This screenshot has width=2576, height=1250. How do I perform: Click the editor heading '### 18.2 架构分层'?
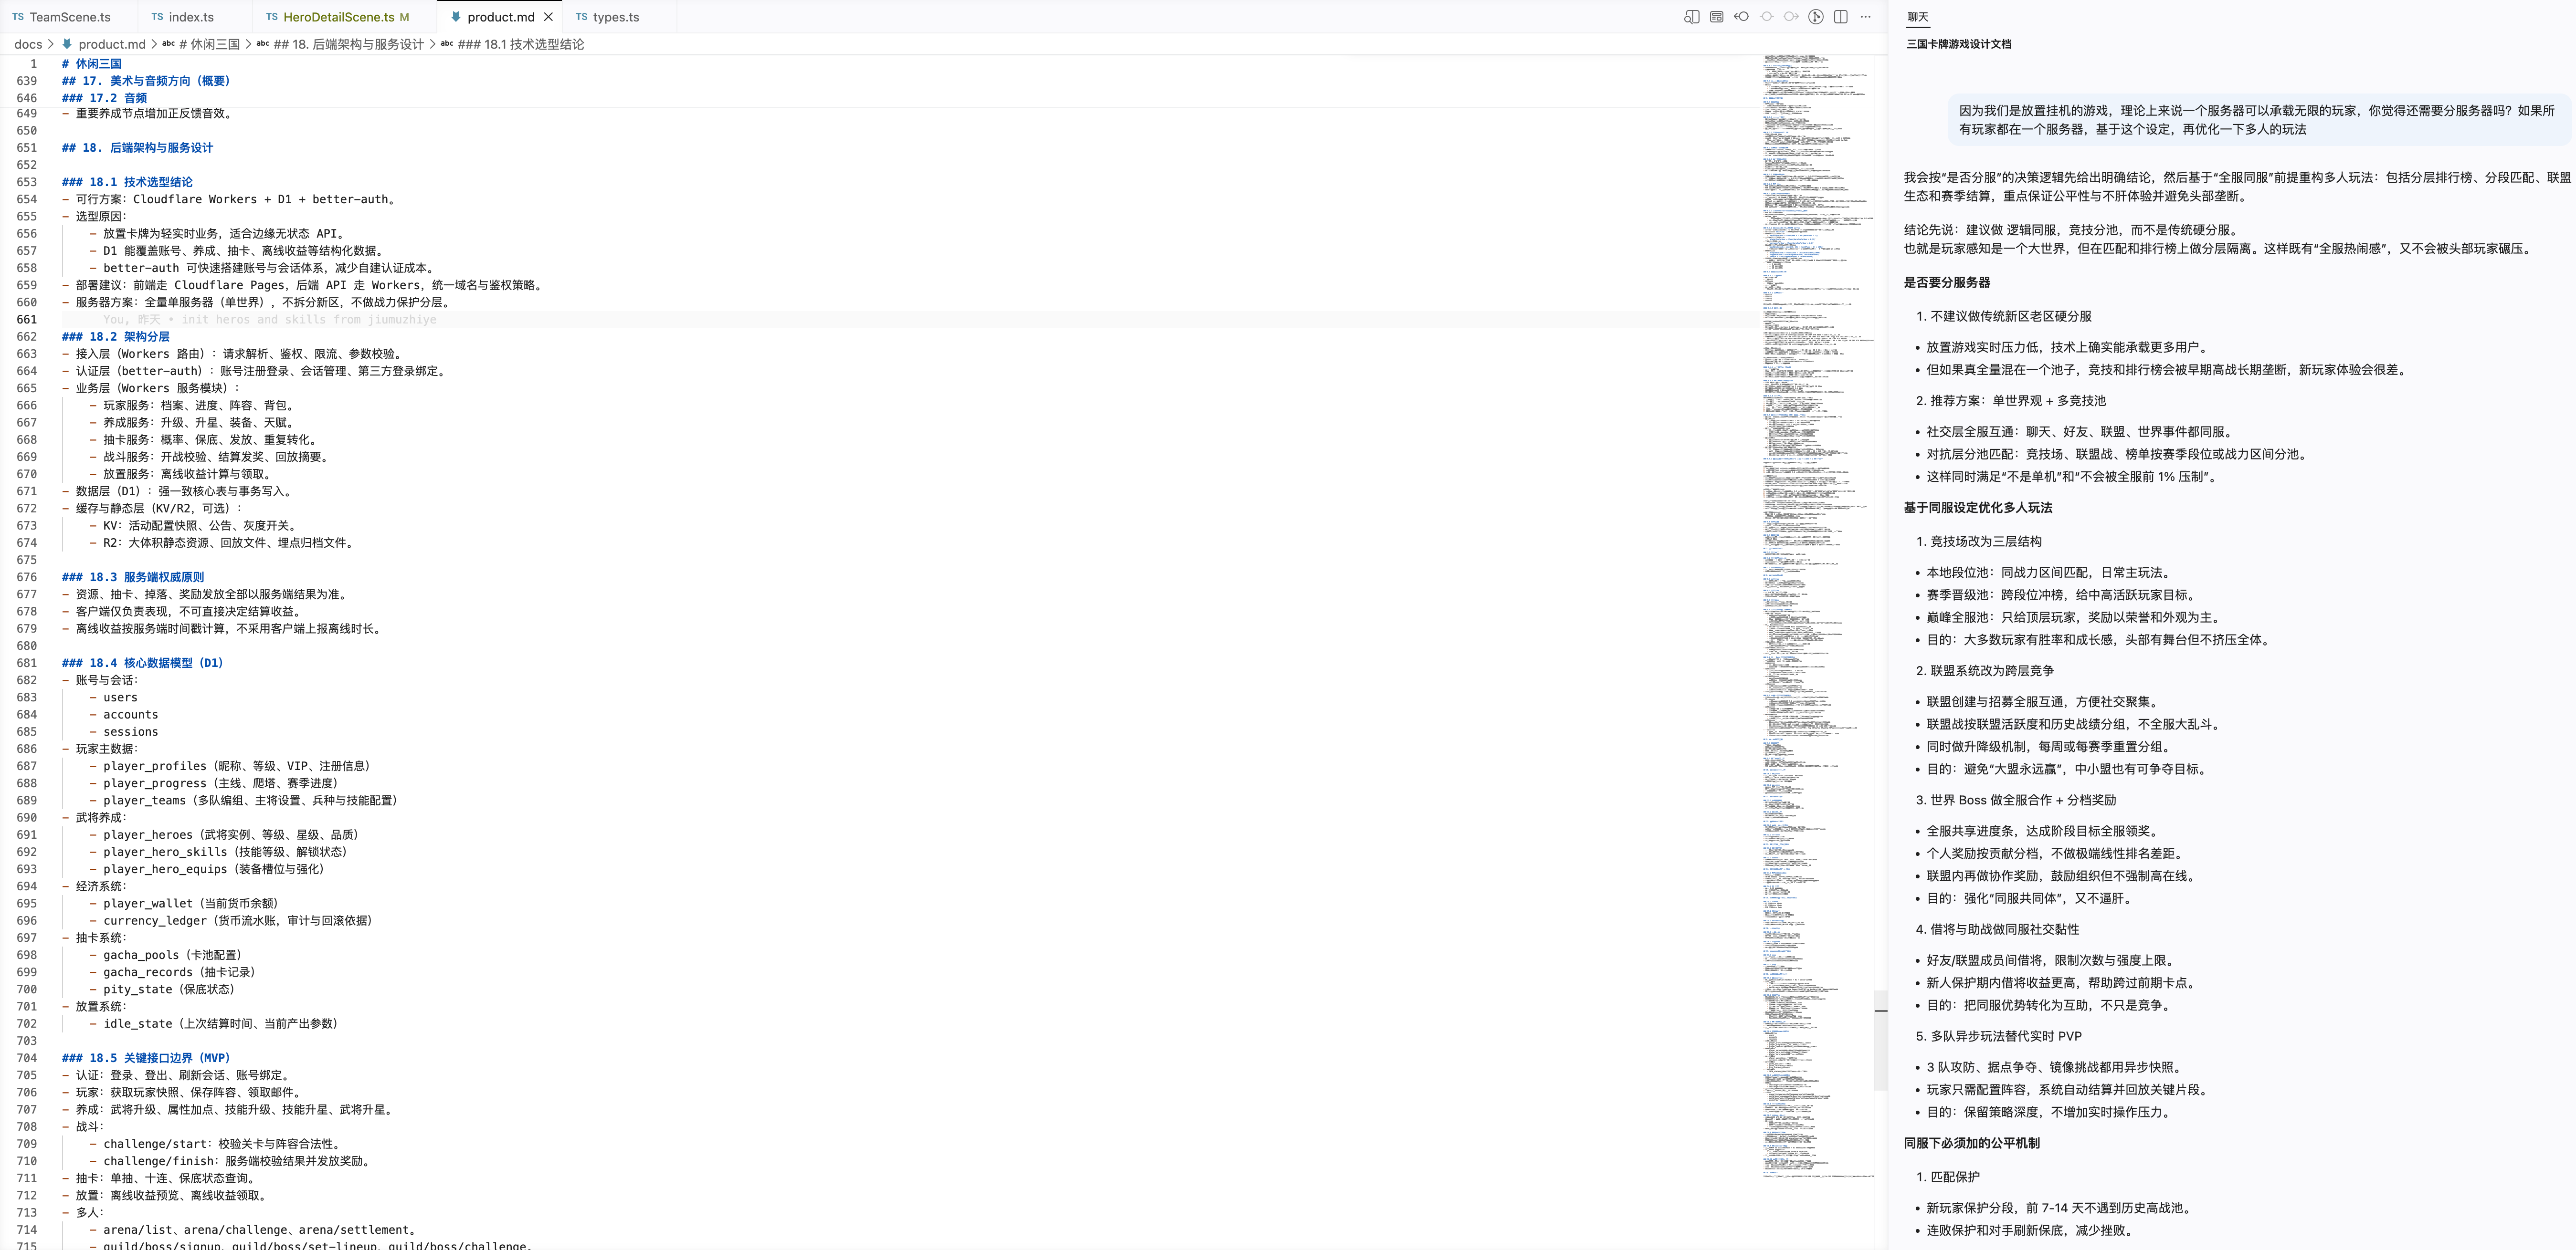[x=116, y=337]
